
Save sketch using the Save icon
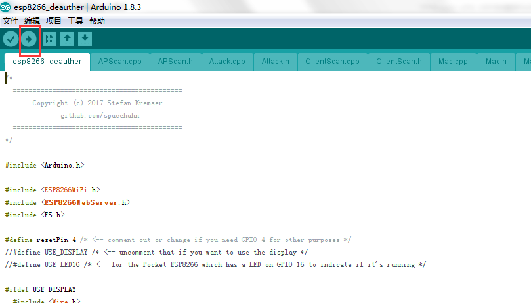click(85, 39)
